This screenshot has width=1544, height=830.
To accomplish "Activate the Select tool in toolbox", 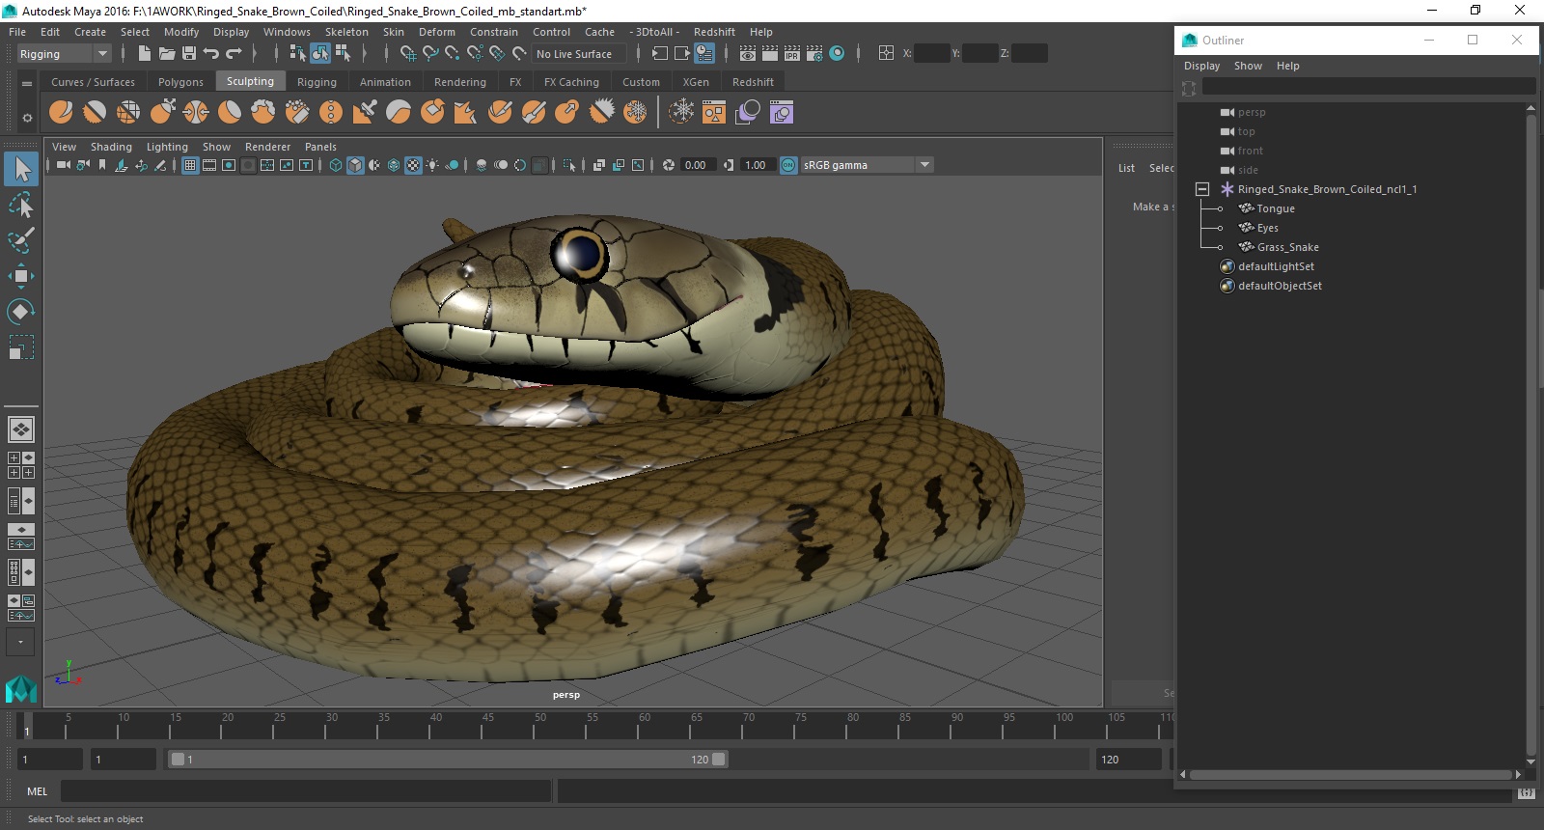I will point(21,170).
